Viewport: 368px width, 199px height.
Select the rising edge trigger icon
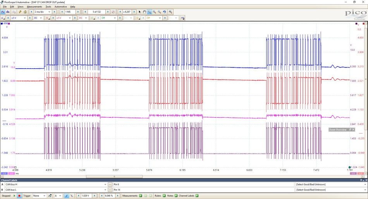67,196
